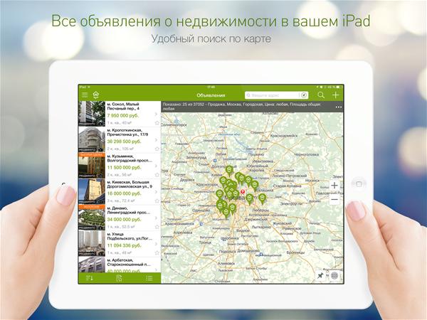The height and width of the screenshot is (320, 427).
Task: Click Черноголовка label on the map
Action: click(x=307, y=154)
